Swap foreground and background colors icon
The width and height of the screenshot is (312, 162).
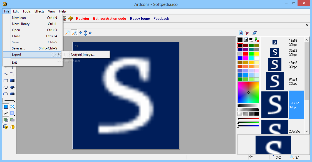pyautogui.click(x=257, y=40)
